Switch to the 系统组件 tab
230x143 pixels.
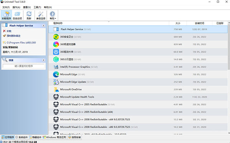click(21, 137)
